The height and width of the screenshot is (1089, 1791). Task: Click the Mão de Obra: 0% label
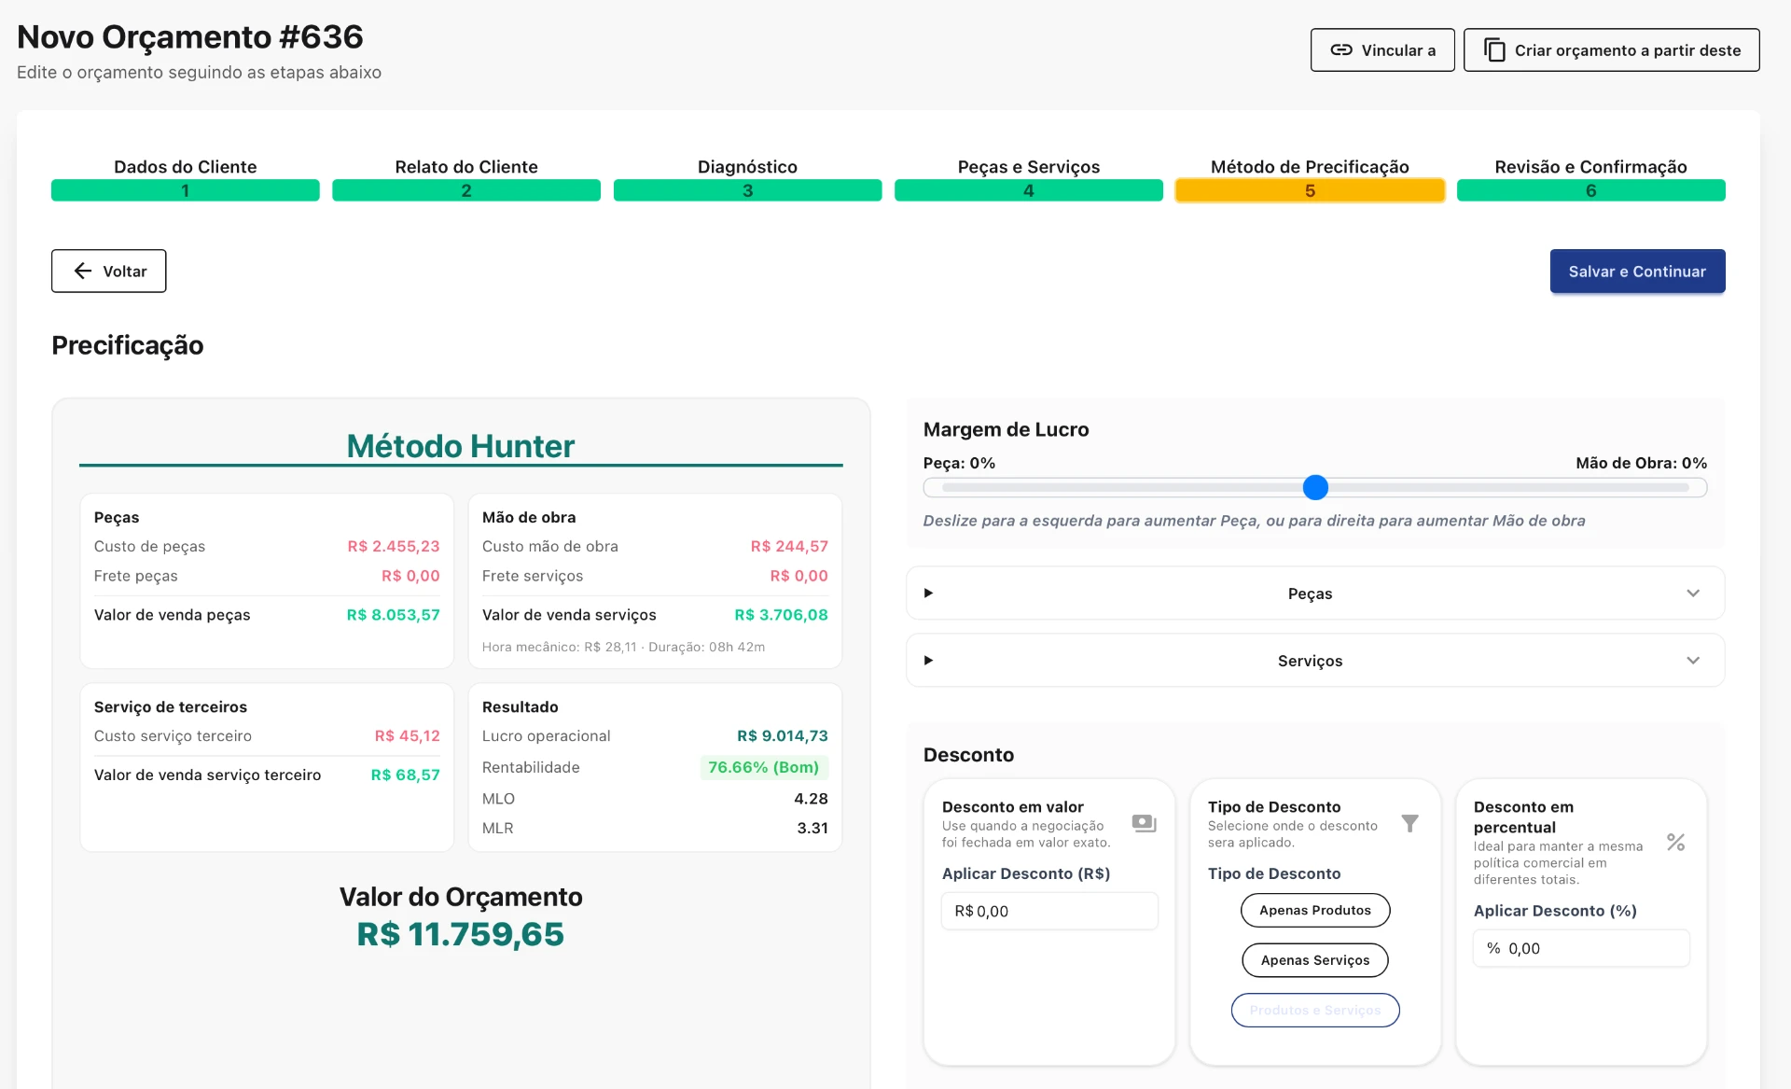tap(1641, 463)
